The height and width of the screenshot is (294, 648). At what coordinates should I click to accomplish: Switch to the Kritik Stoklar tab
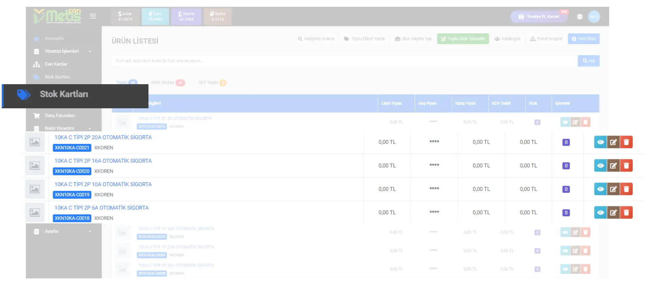coord(163,82)
